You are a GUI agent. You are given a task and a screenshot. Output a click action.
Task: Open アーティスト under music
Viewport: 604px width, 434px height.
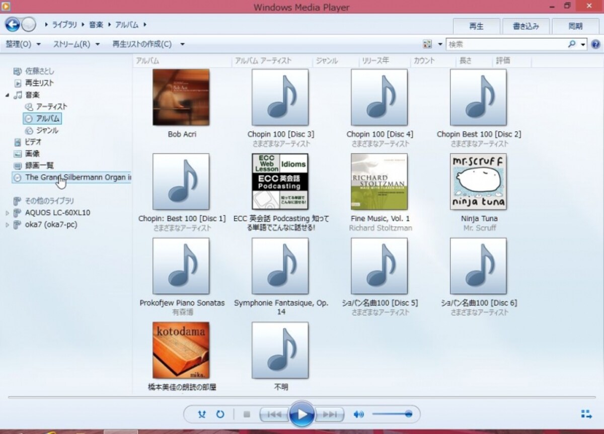(x=51, y=107)
